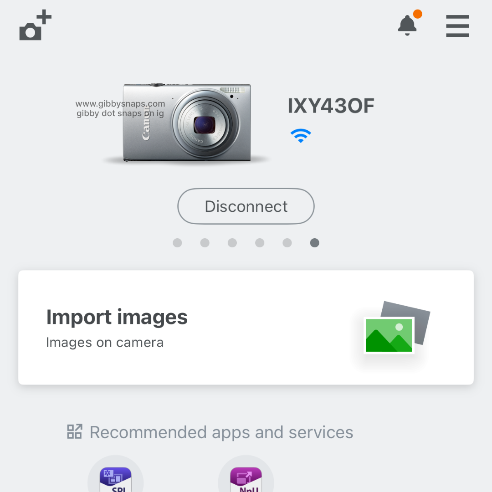Tap the active sixth page dot
The width and height of the screenshot is (492, 492).
pyautogui.click(x=314, y=243)
